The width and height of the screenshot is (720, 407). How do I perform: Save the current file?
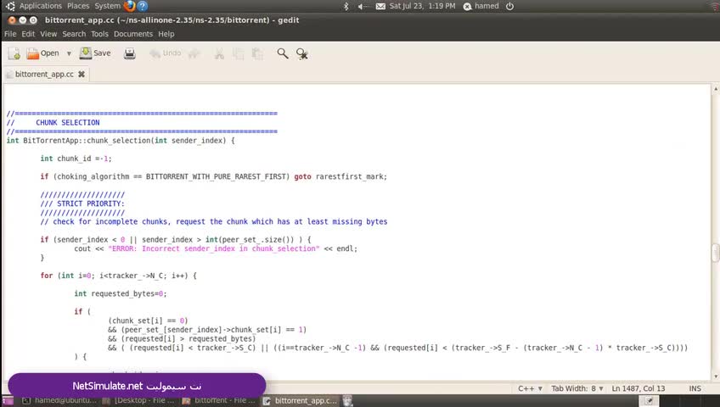click(95, 53)
